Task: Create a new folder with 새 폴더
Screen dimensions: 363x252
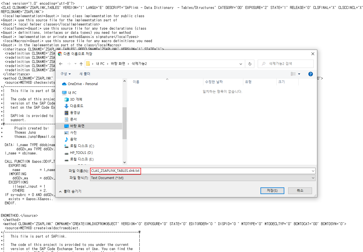Action: 85,74
